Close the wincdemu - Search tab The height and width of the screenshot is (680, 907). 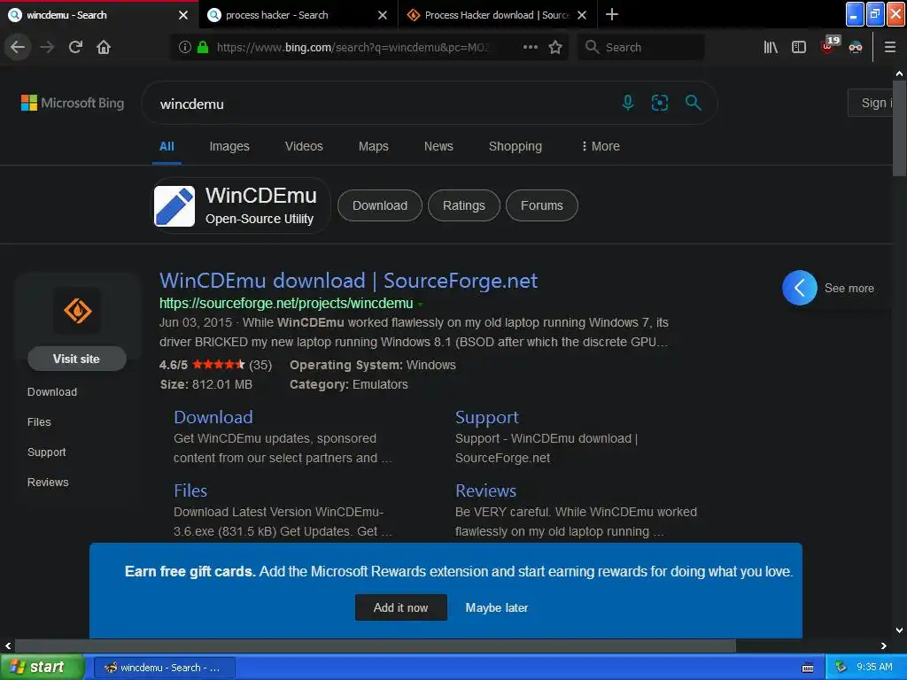[182, 15]
